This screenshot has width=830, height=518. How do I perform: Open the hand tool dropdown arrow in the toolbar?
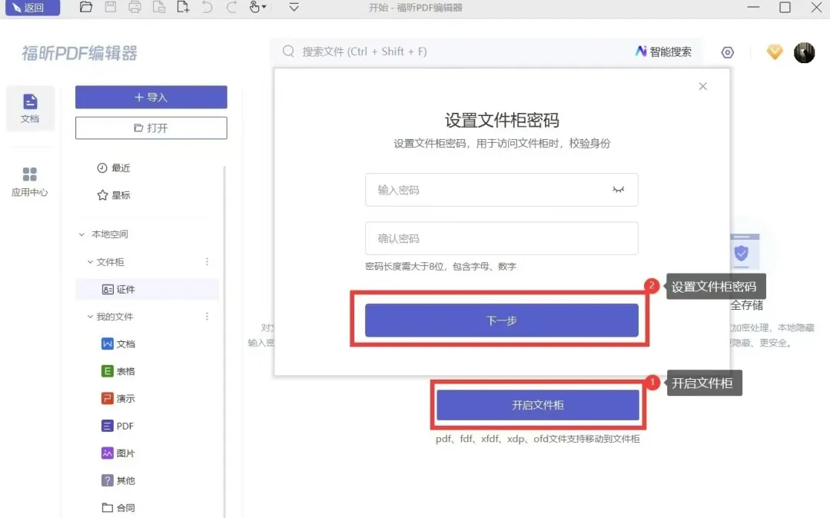pyautogui.click(x=264, y=8)
